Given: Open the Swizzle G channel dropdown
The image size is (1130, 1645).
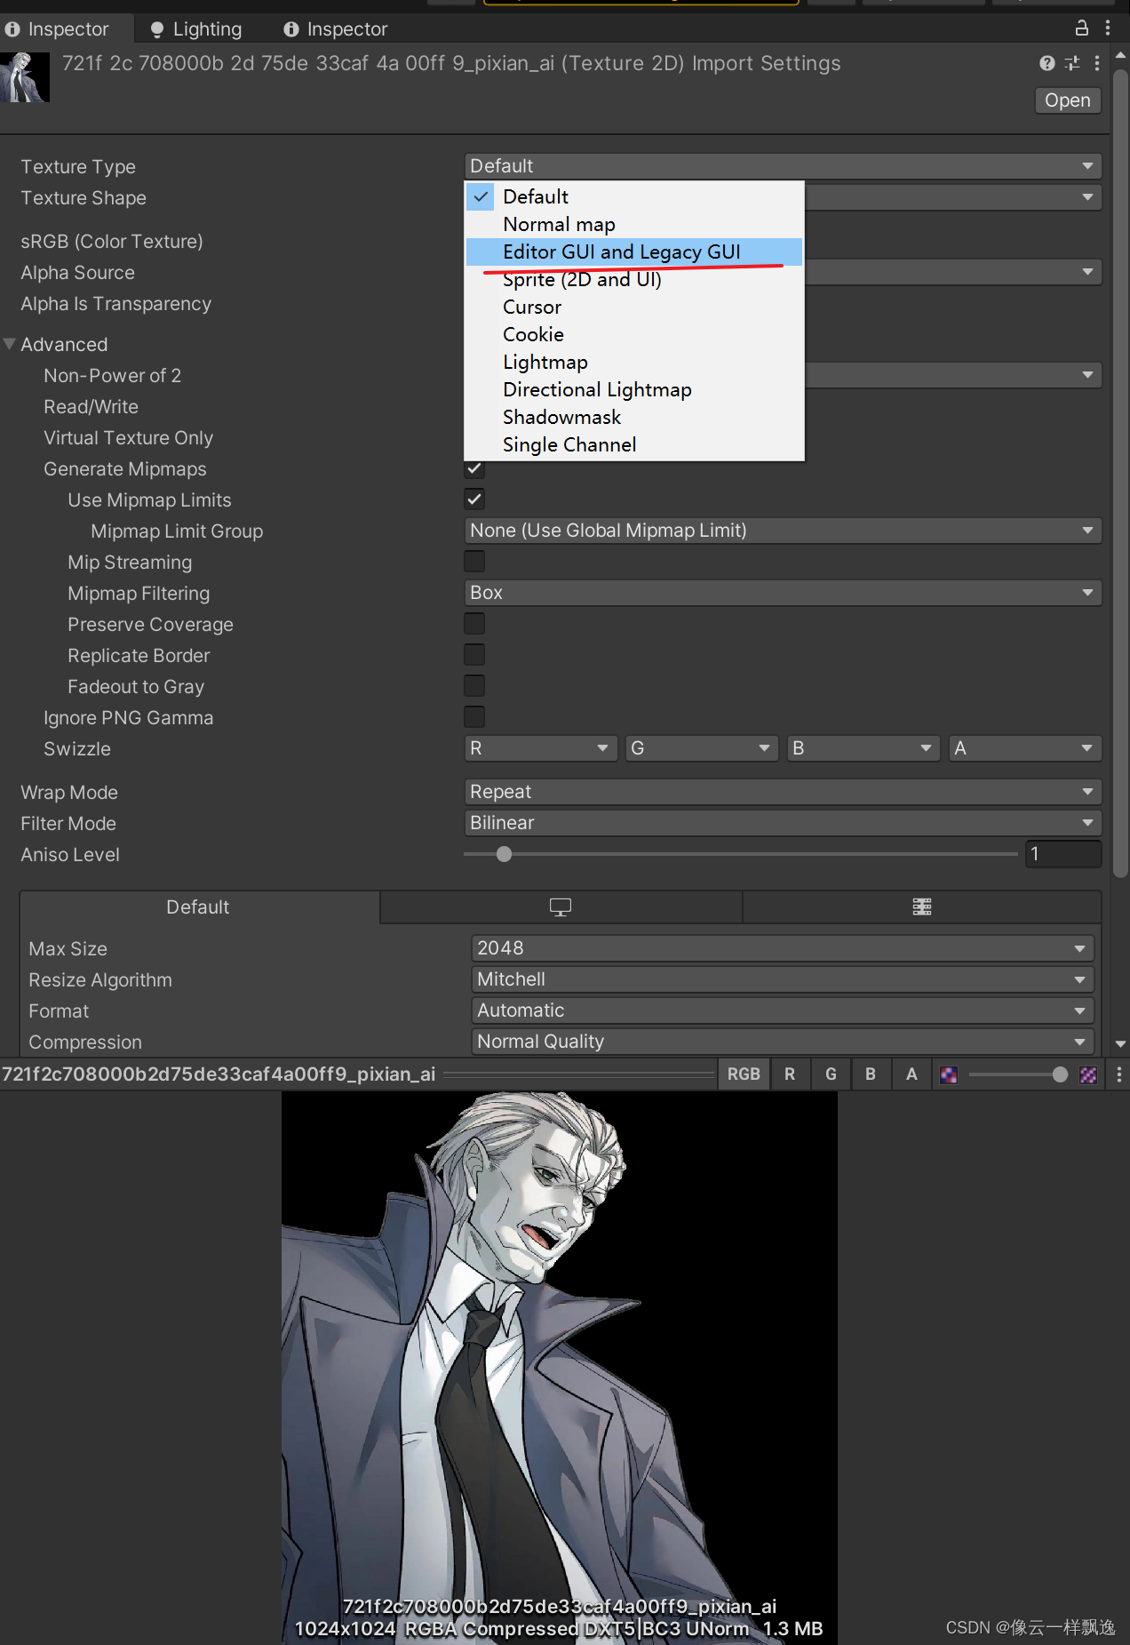Looking at the screenshot, I should point(702,748).
